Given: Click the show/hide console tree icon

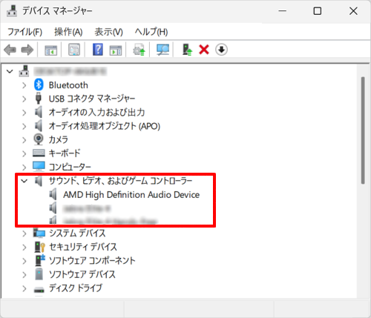Looking at the screenshot, I should 51,50.
